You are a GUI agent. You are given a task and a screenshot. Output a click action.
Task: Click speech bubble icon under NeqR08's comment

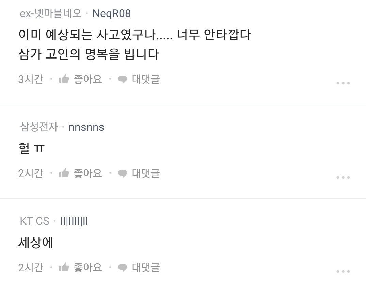[x=122, y=80]
